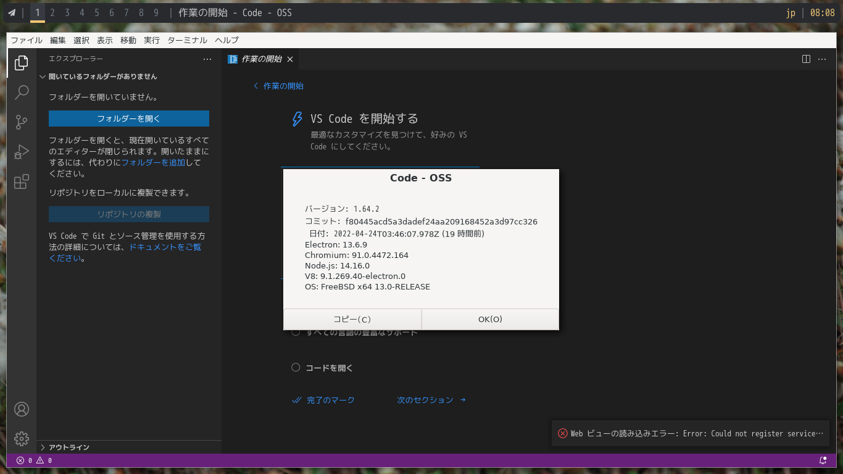Click the jp keyboard layout indicator
The width and height of the screenshot is (843, 474).
791,12
